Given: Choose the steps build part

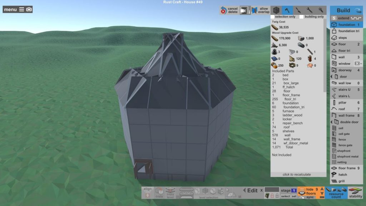Looking at the screenshot, I should [346, 38].
